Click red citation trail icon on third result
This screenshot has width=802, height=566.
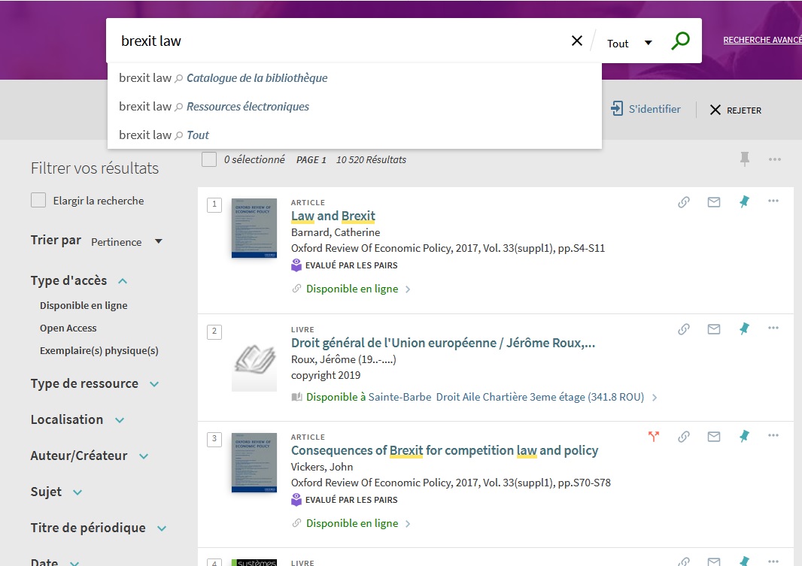[653, 437]
